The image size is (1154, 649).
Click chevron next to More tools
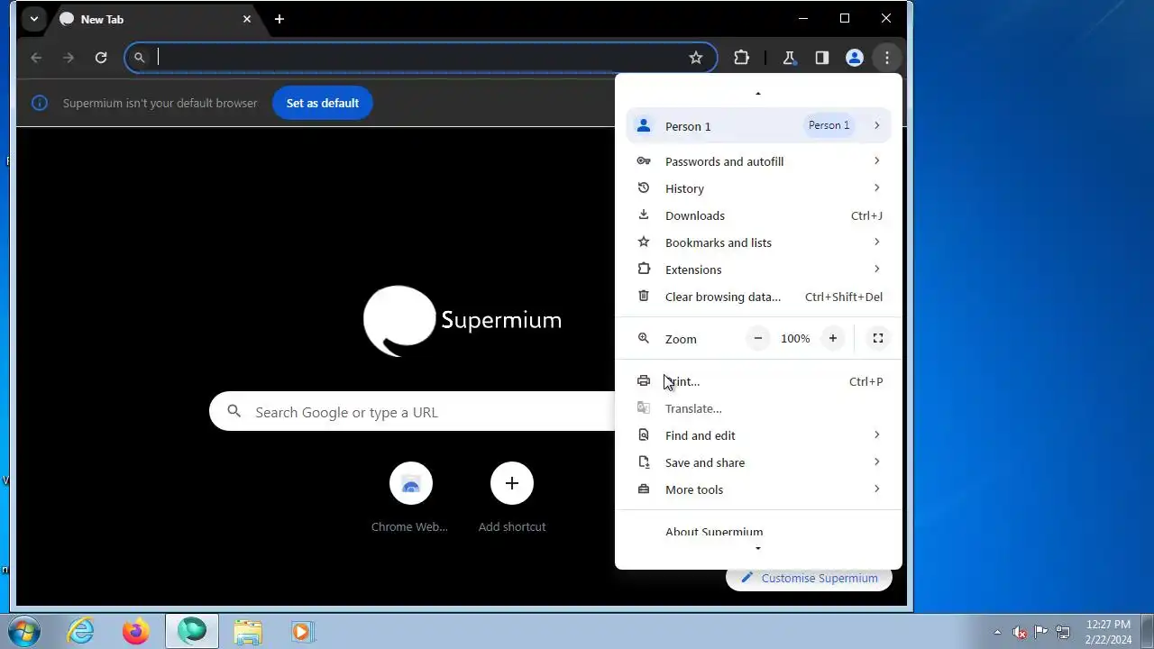coord(876,489)
